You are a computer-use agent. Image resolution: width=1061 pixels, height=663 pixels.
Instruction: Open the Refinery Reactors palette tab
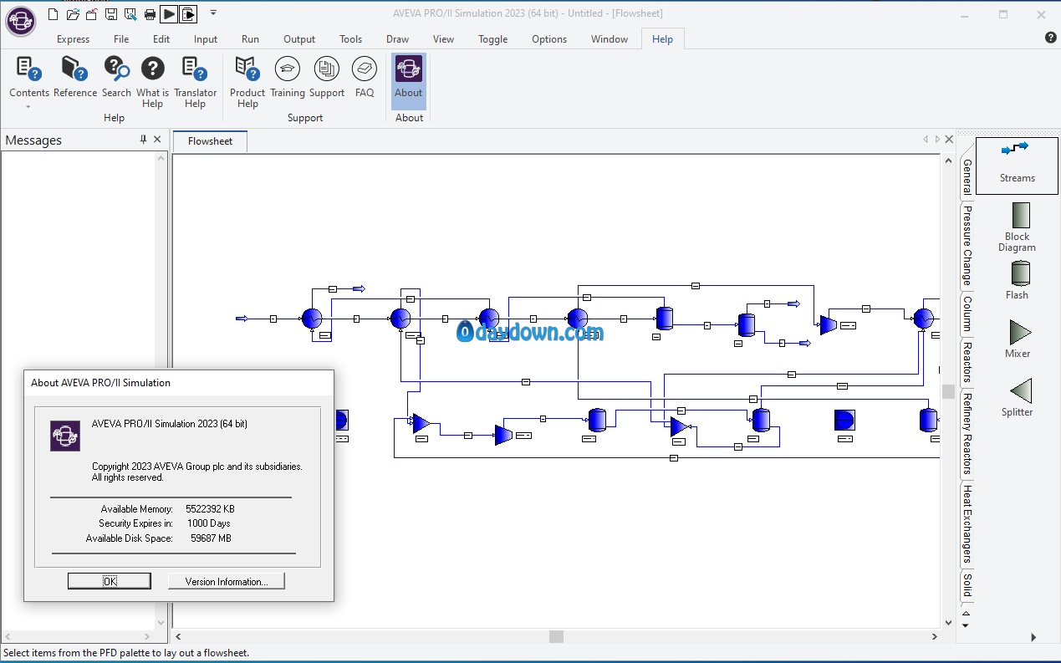[967, 435]
